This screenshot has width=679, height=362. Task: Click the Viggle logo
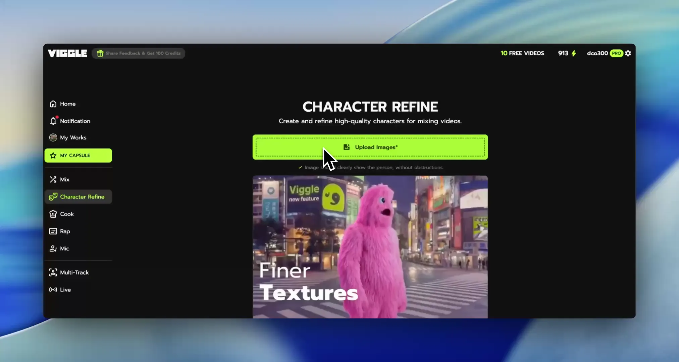(67, 53)
